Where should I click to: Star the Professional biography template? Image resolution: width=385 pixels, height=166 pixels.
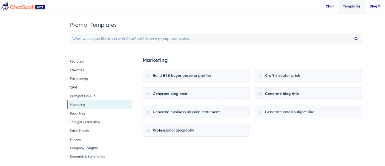click(148, 130)
